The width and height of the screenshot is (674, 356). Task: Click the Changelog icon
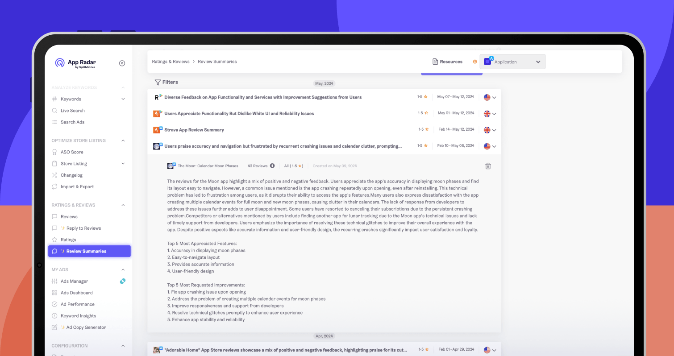(54, 175)
